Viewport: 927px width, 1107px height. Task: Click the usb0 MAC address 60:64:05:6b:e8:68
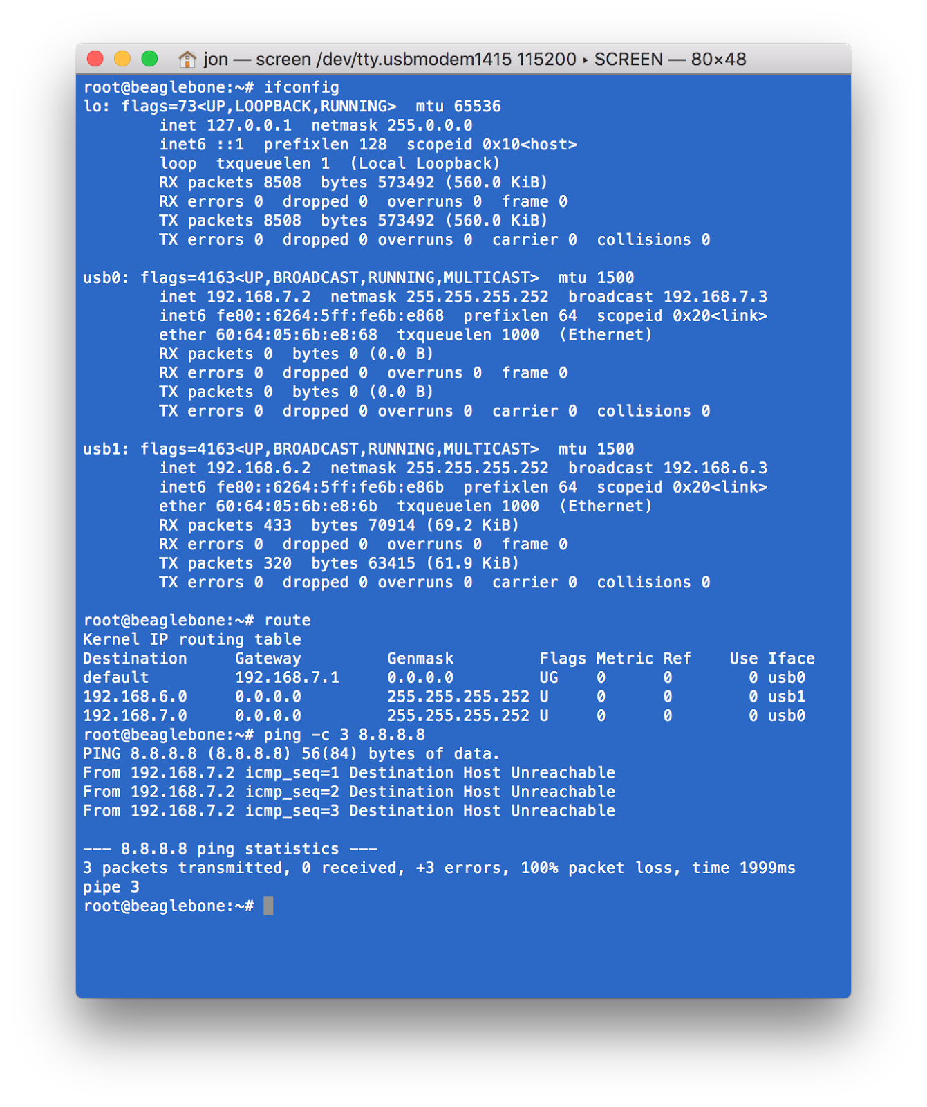[x=297, y=335]
